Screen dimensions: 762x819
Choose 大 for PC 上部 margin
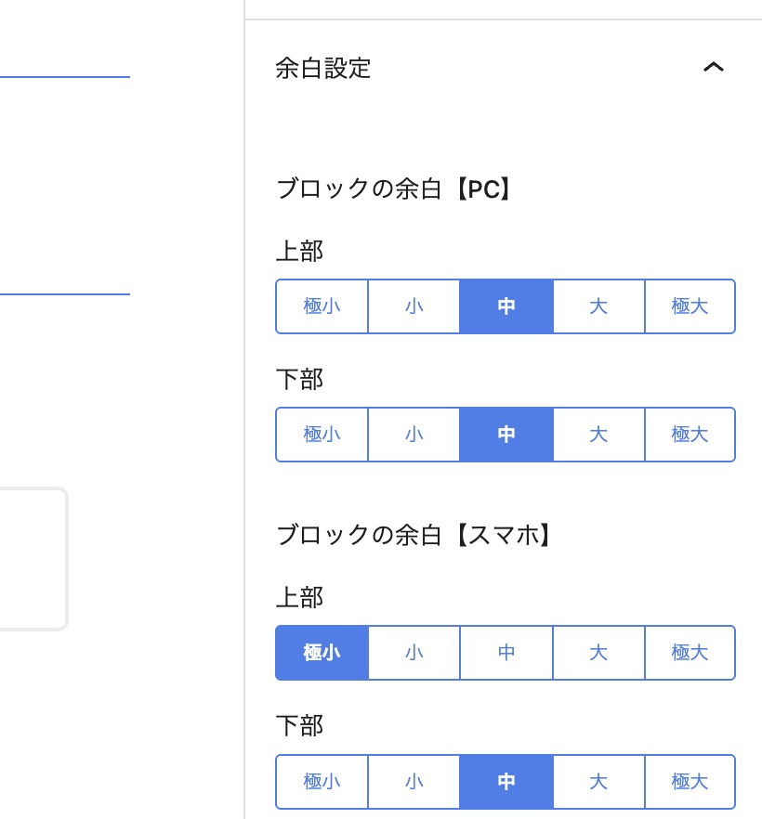click(598, 306)
